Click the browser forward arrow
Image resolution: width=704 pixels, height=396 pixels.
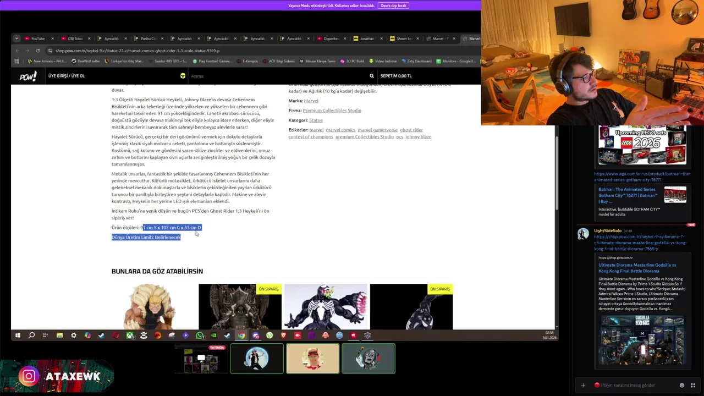(27, 51)
